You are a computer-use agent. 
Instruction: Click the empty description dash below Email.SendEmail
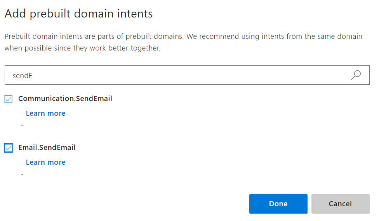coord(22,174)
